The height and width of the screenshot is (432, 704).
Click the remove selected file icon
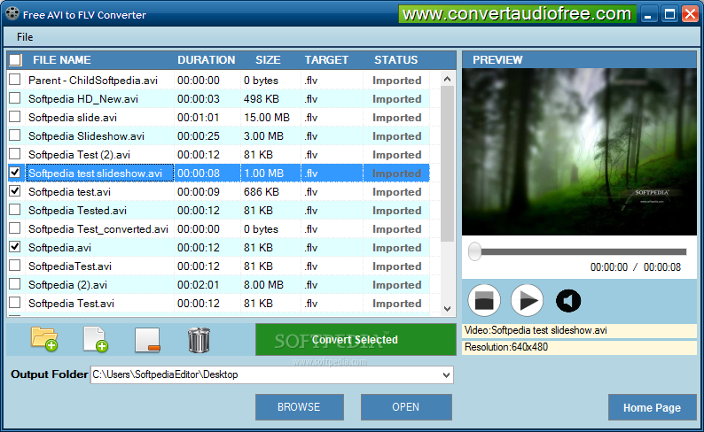click(x=147, y=339)
